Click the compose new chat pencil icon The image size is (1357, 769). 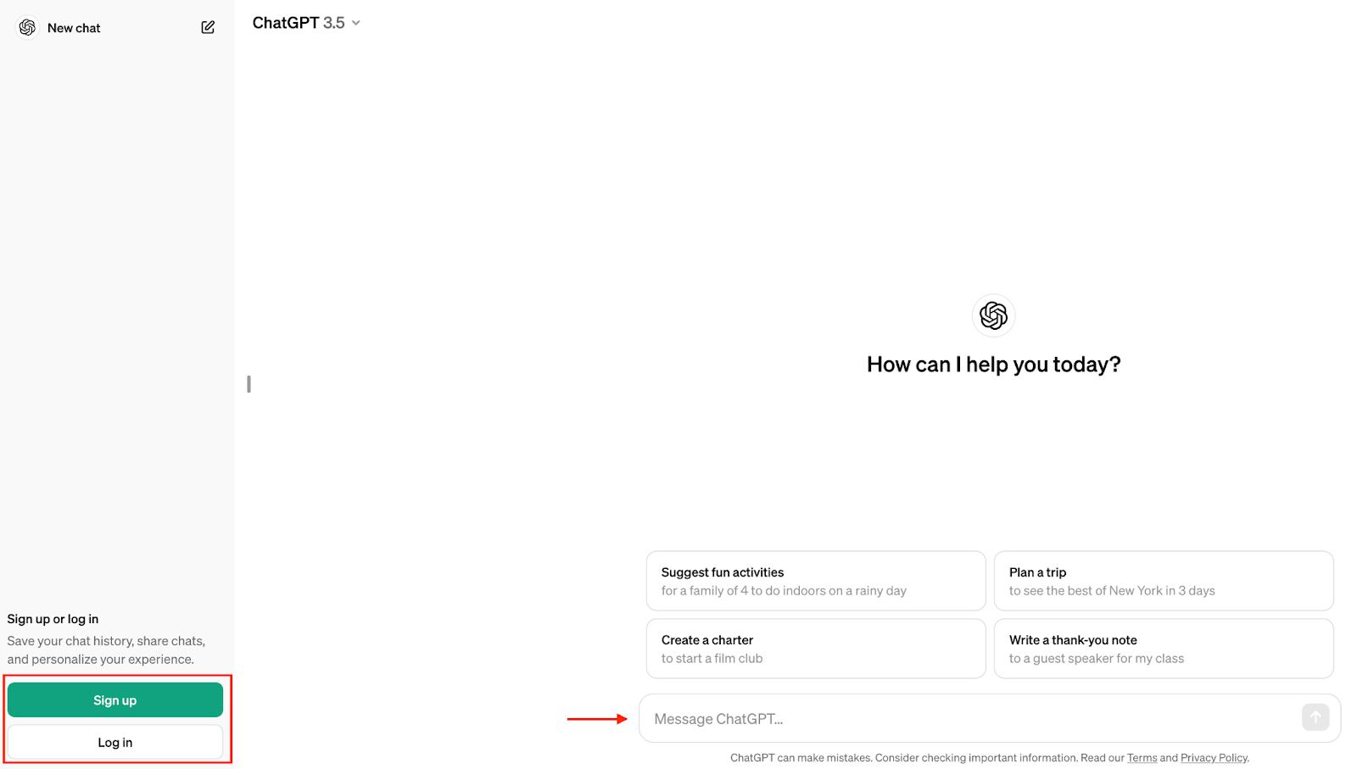point(208,28)
